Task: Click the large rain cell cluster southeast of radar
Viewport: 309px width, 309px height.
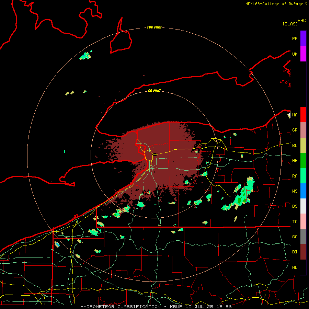Action: (239, 194)
